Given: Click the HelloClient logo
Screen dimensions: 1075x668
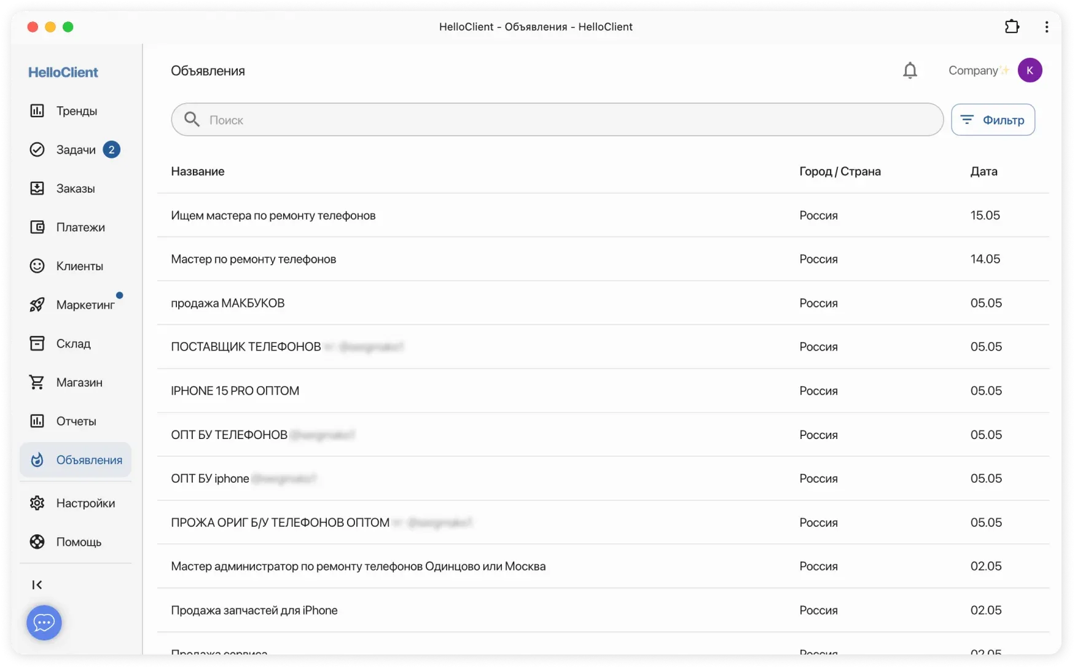Looking at the screenshot, I should click(63, 72).
